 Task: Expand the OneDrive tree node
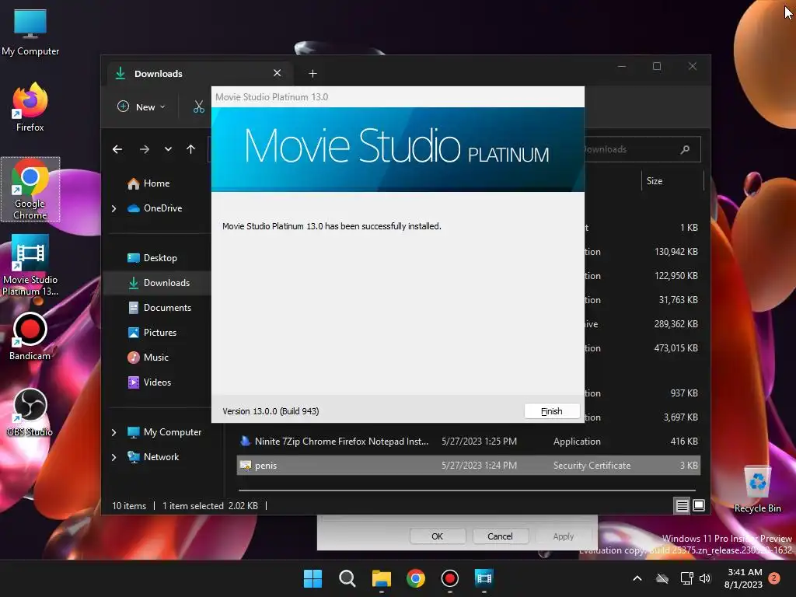click(113, 208)
